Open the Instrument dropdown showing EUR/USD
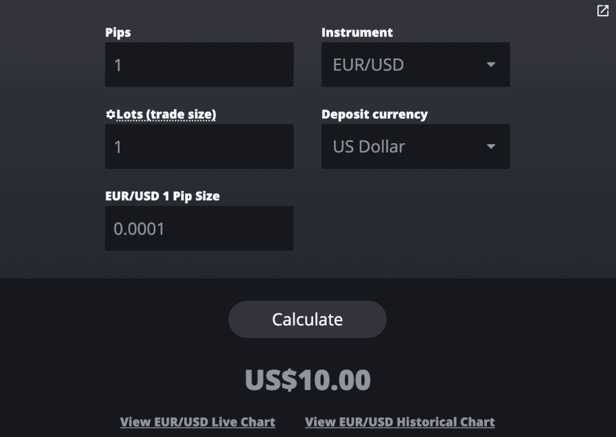This screenshot has width=616, height=437. 415,64
